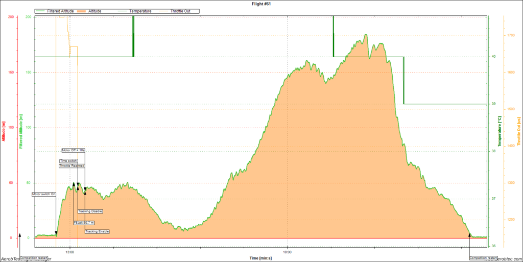Click the 'Tracking Disable' annotation label
This screenshot has width=523, height=262.
point(90,211)
